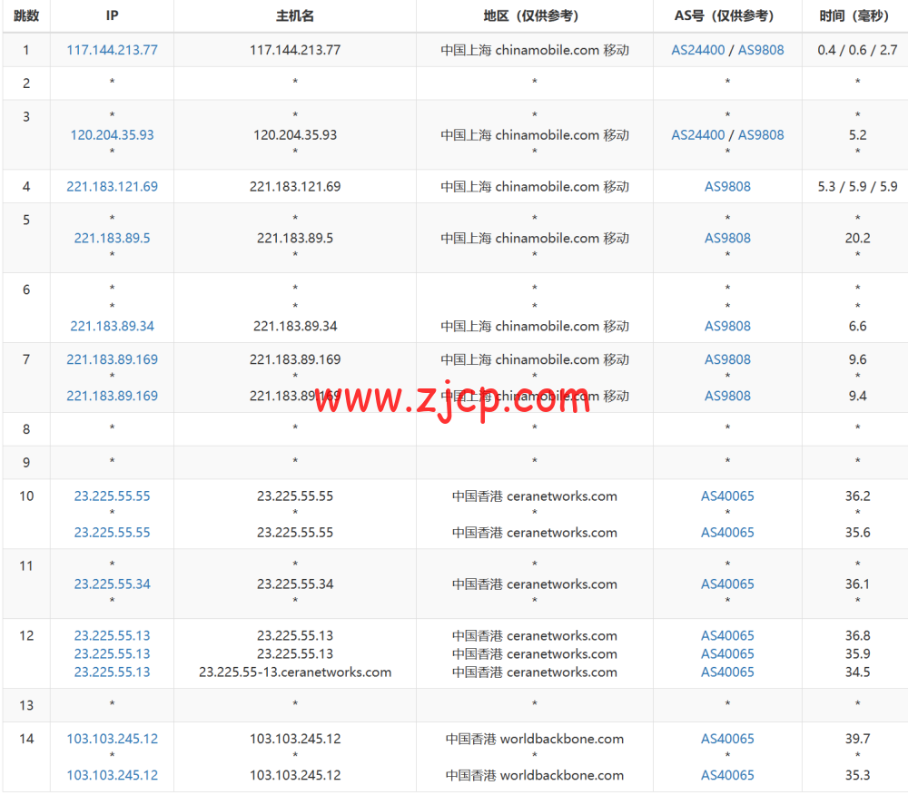Click the 时间（毫秒）column header
Screen dimensions: 908x795
pyautogui.click(x=856, y=15)
